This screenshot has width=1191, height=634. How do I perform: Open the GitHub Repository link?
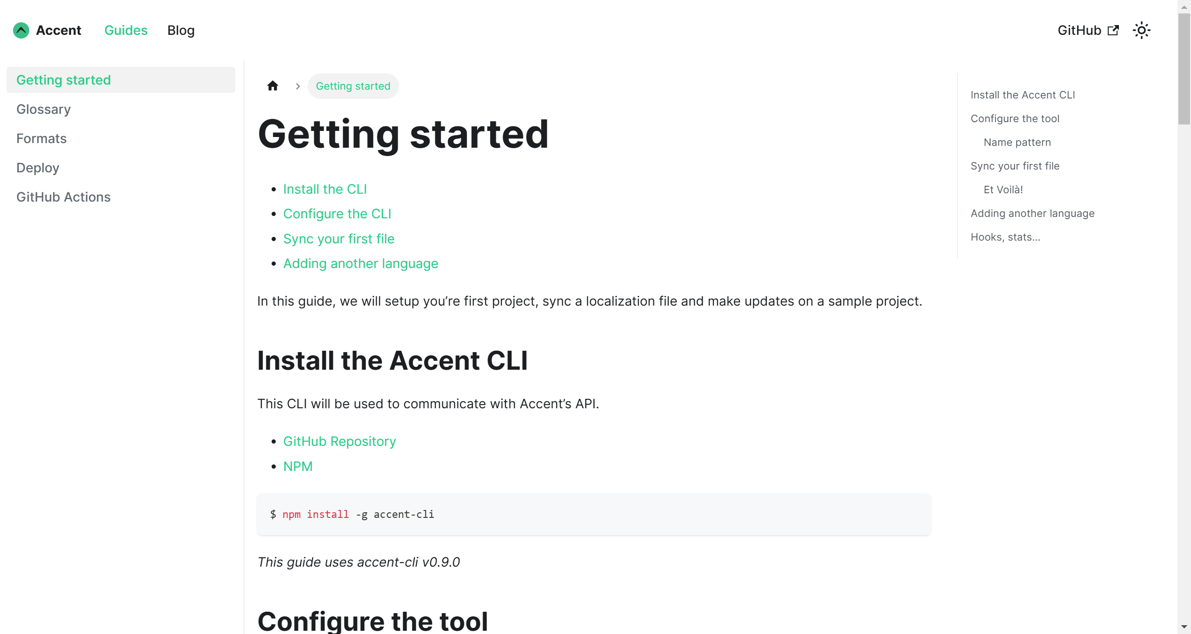click(339, 441)
